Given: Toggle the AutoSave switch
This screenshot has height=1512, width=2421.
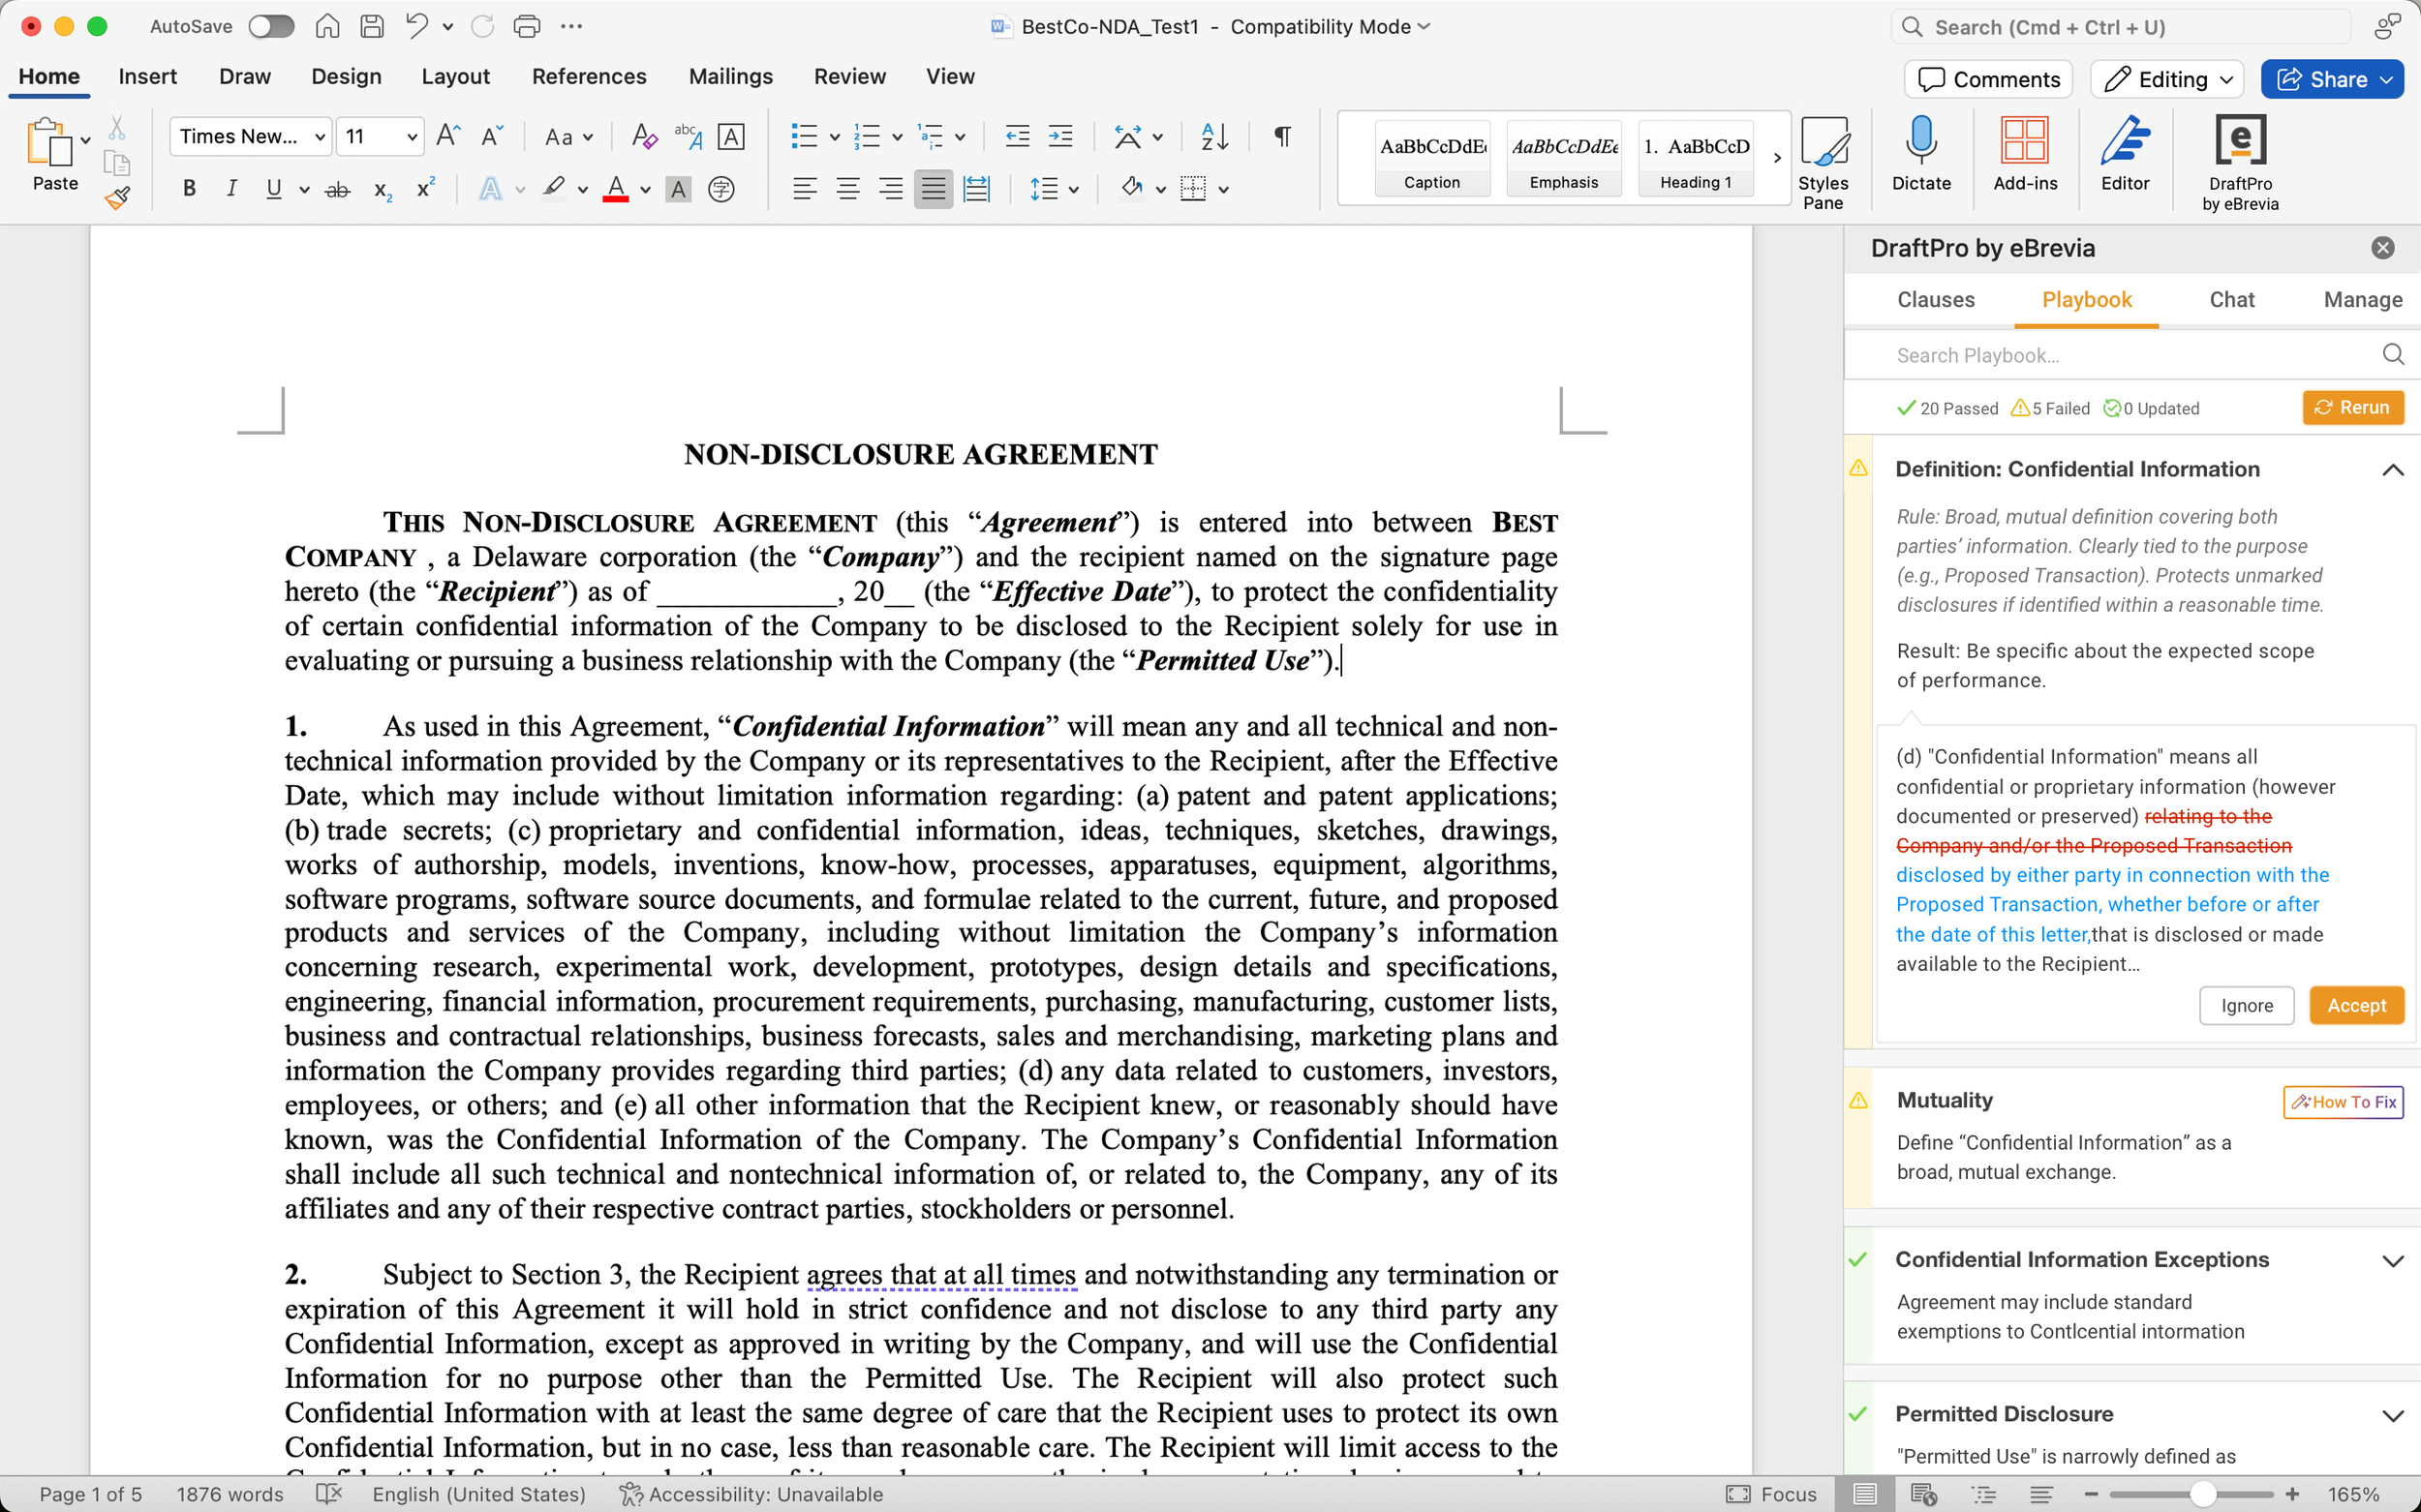Looking at the screenshot, I should click(271, 27).
